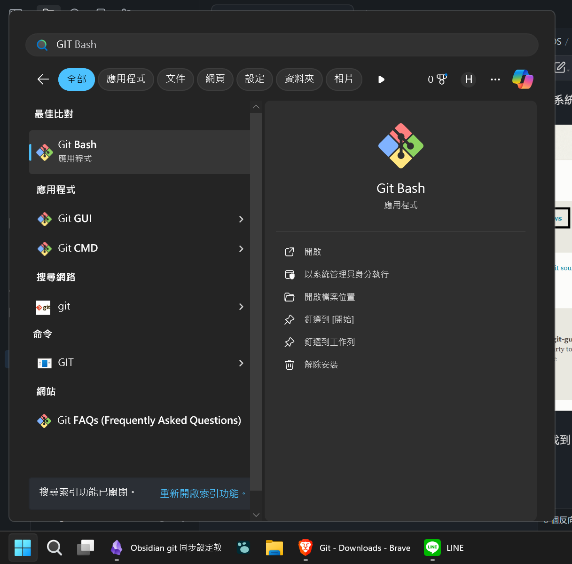Viewport: 572px width, 564px height.
Task: Click the large Git Bash logo in preview
Action: pyautogui.click(x=401, y=146)
